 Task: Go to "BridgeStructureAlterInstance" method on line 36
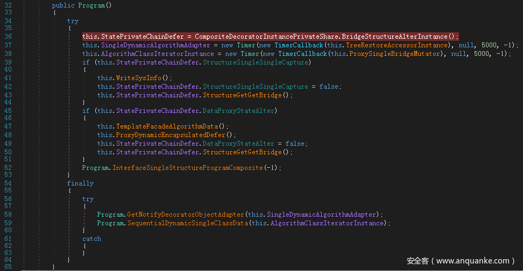tap(394, 37)
